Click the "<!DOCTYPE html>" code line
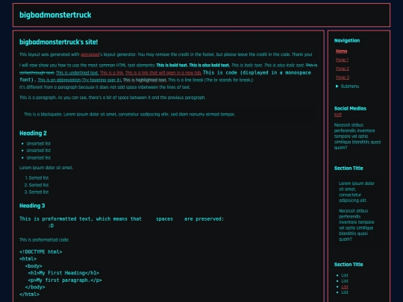 41,252
